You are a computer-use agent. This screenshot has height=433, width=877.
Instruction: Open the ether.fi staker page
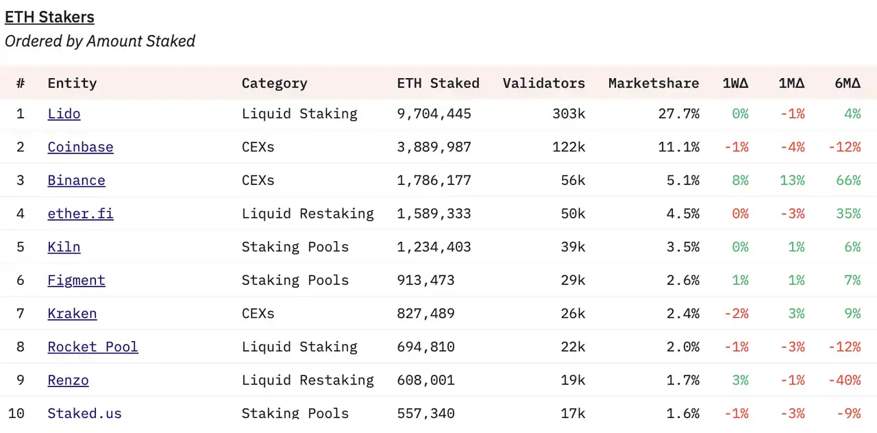[80, 214]
